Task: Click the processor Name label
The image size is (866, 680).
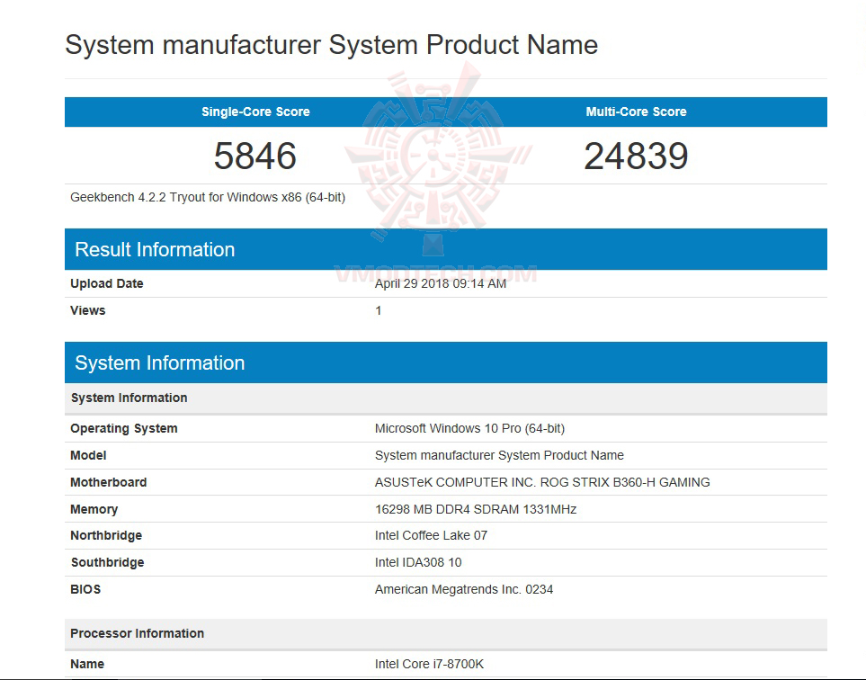Action: click(x=87, y=664)
